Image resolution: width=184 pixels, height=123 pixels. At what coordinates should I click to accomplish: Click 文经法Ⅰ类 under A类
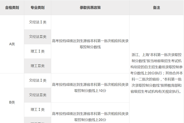[x=37, y=22]
